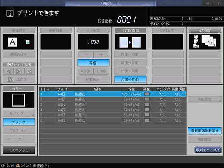Click the original document A thumbnail

click(13, 42)
